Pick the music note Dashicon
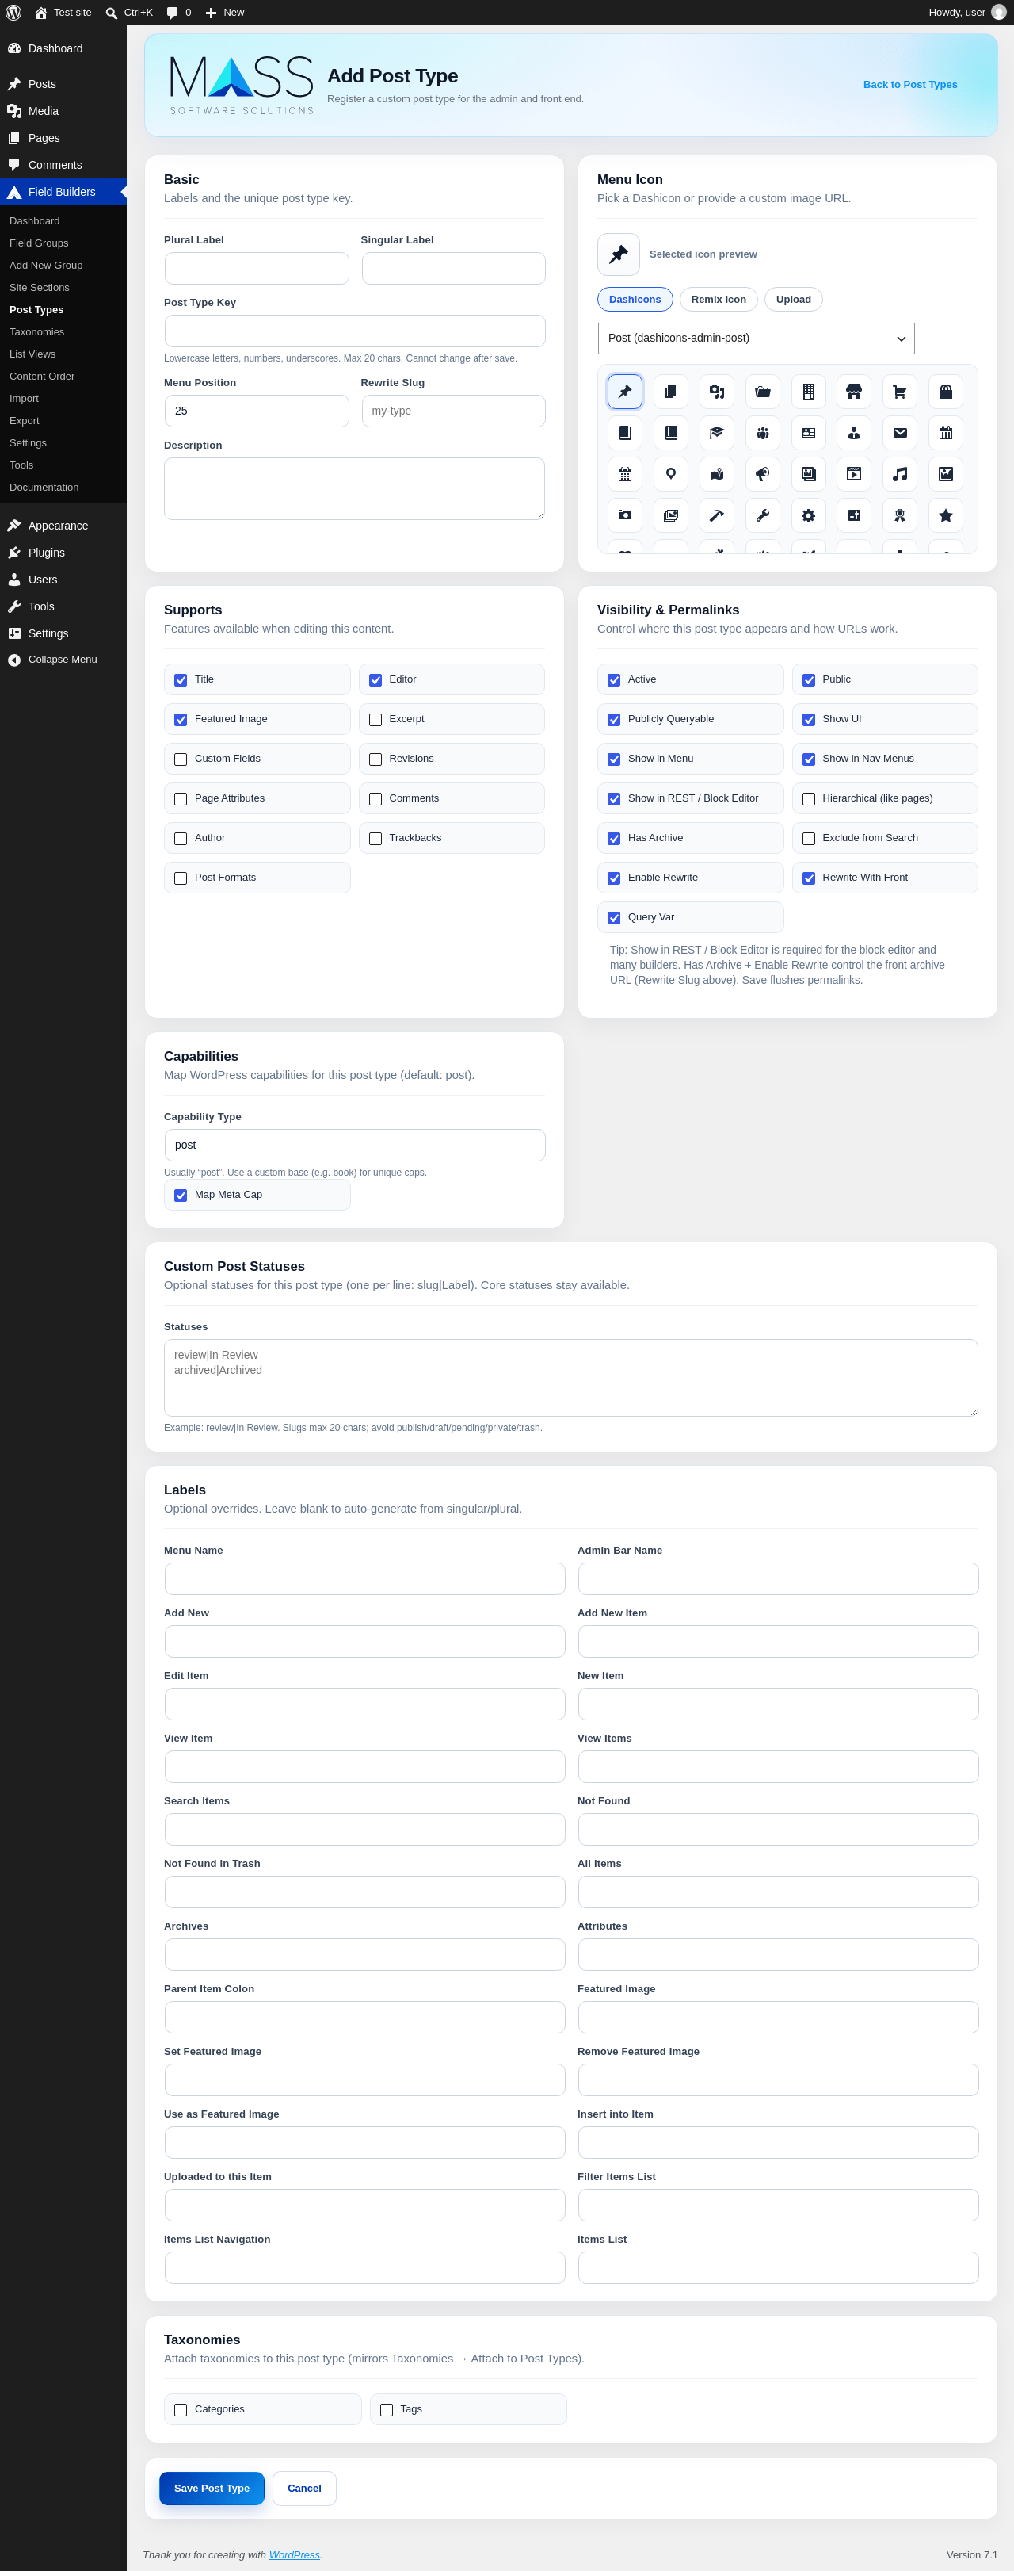The image size is (1014, 2571). (899, 474)
